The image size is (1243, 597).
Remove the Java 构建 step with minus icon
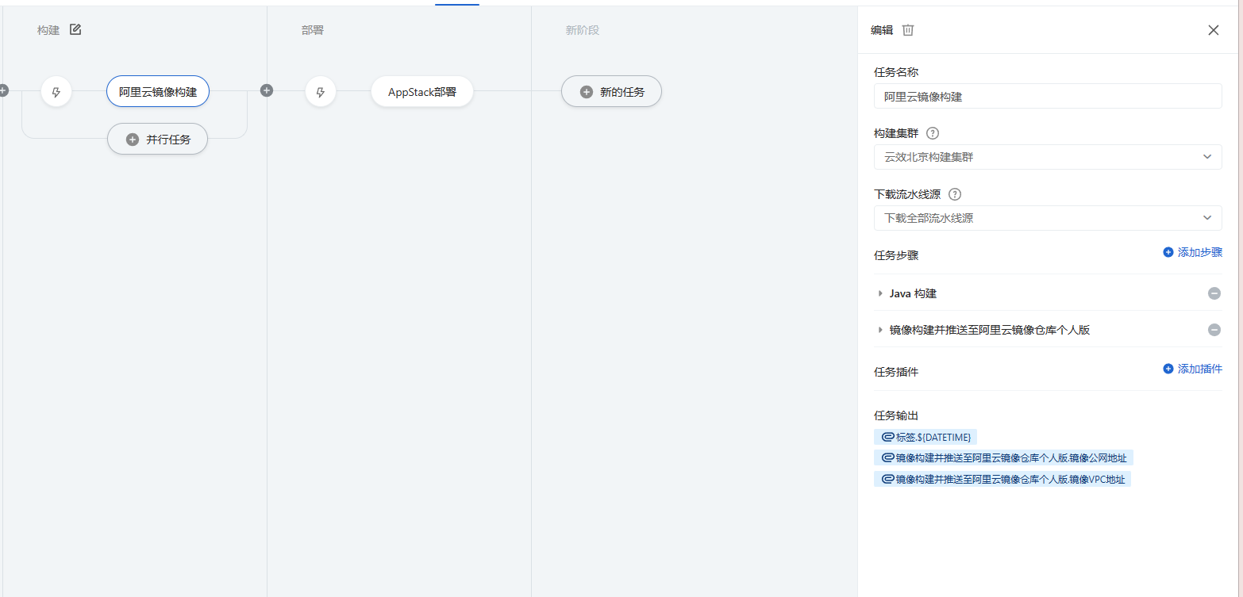pyautogui.click(x=1214, y=293)
